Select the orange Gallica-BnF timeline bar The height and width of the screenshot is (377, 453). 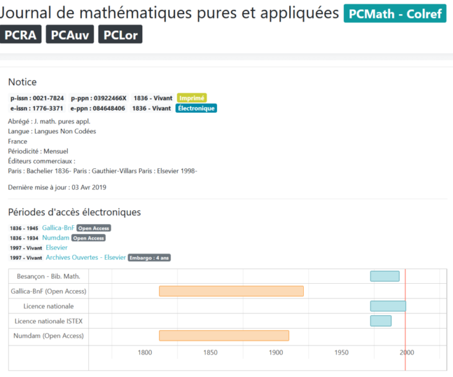[x=231, y=291]
